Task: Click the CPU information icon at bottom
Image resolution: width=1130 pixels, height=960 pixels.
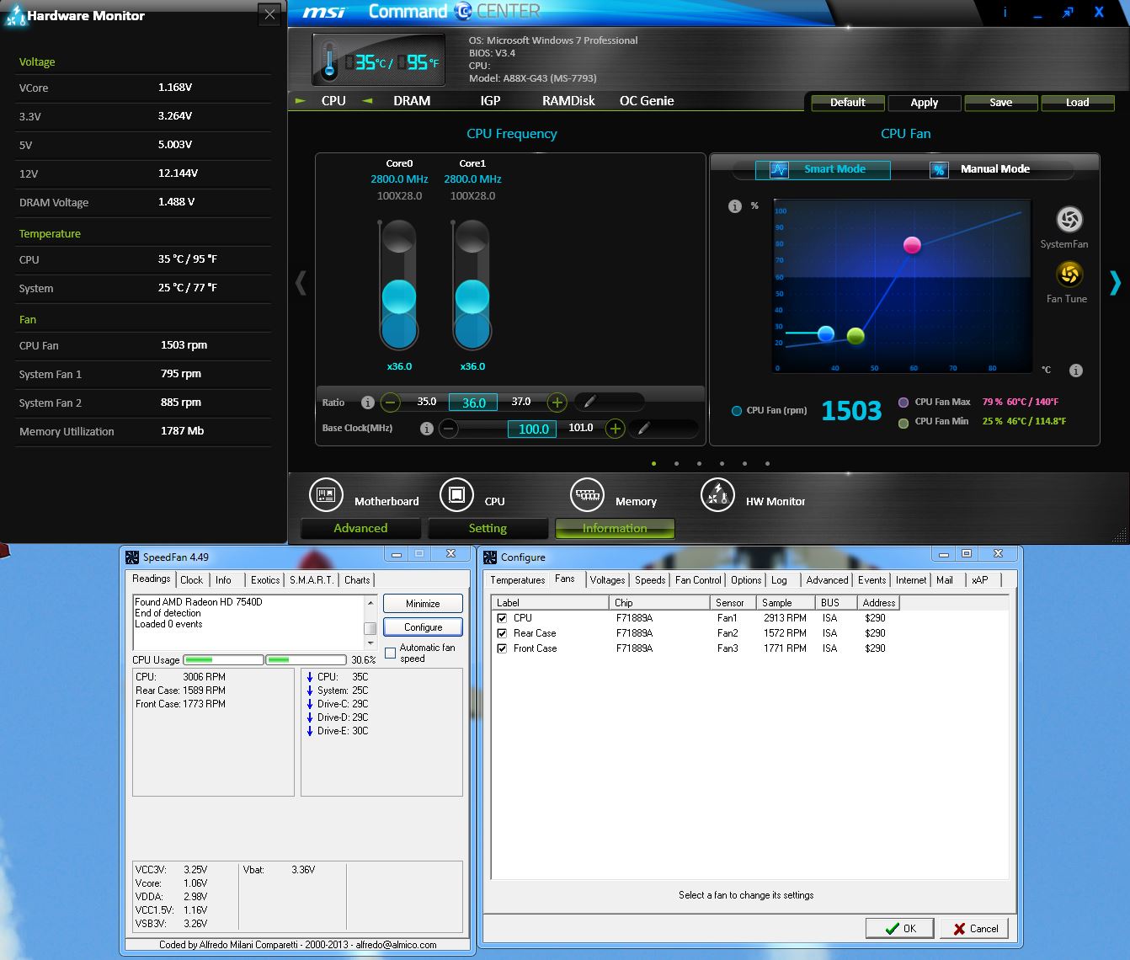Action: 456,495
